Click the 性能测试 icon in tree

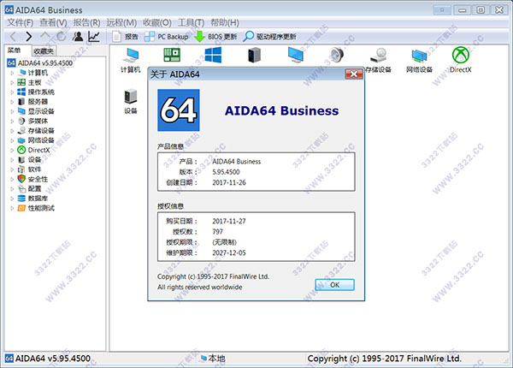(x=21, y=208)
